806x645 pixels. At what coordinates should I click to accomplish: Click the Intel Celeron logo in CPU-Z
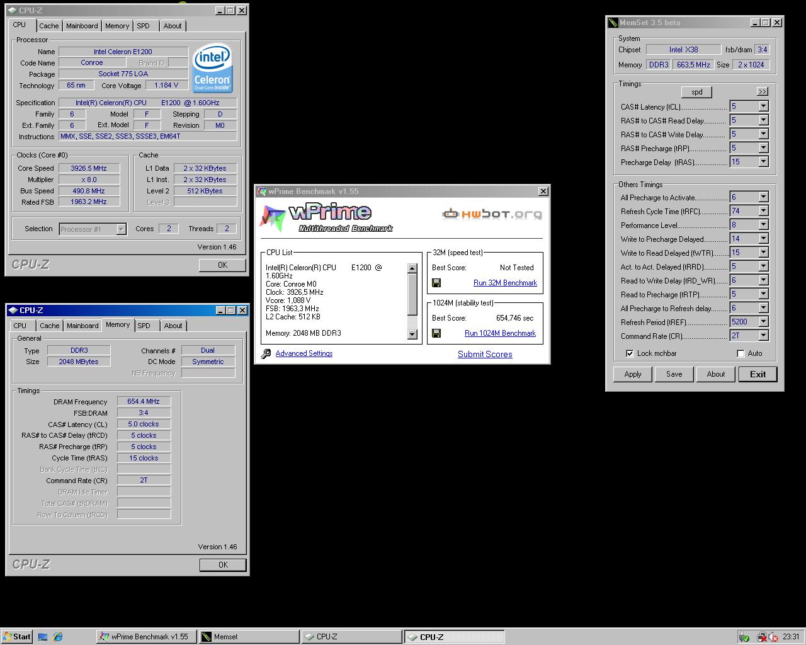tap(212, 67)
